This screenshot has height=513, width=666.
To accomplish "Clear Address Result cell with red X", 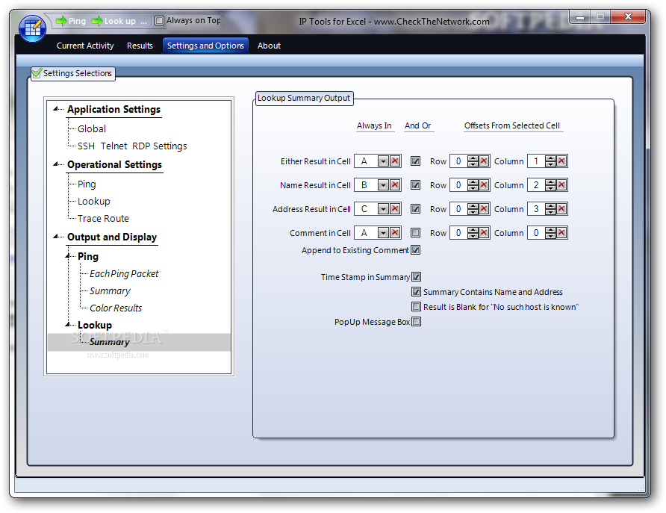I will pos(395,209).
